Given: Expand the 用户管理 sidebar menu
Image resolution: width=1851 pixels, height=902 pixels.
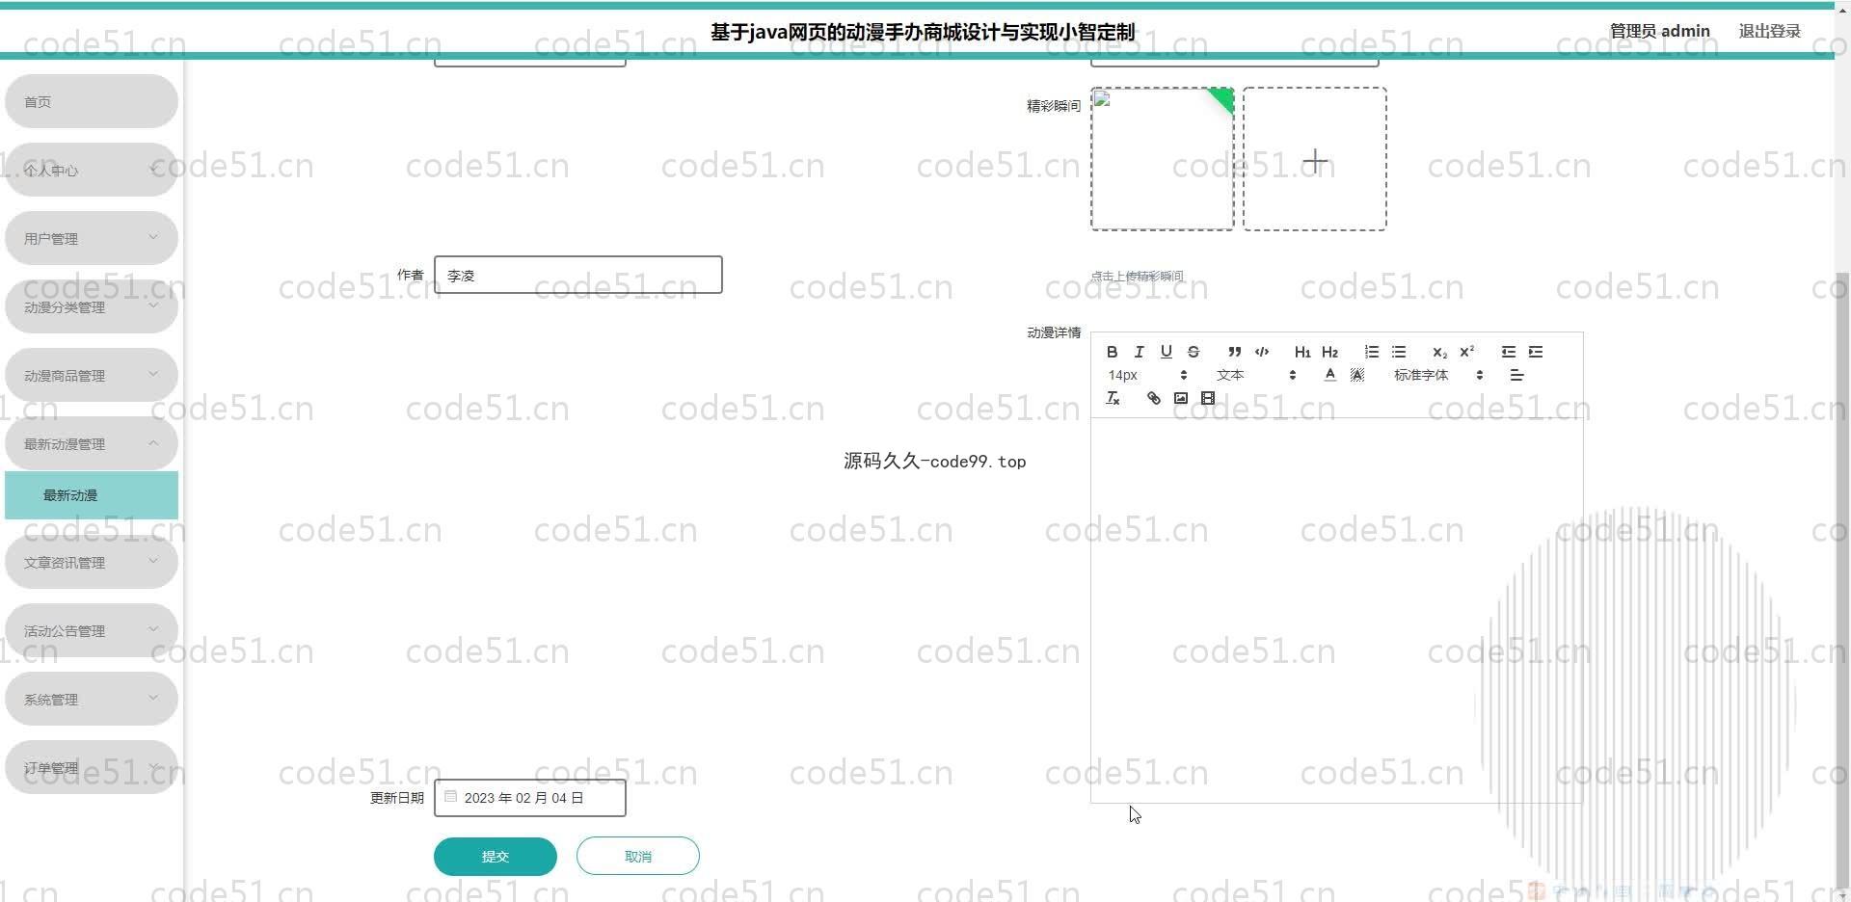Looking at the screenshot, I should (x=92, y=238).
